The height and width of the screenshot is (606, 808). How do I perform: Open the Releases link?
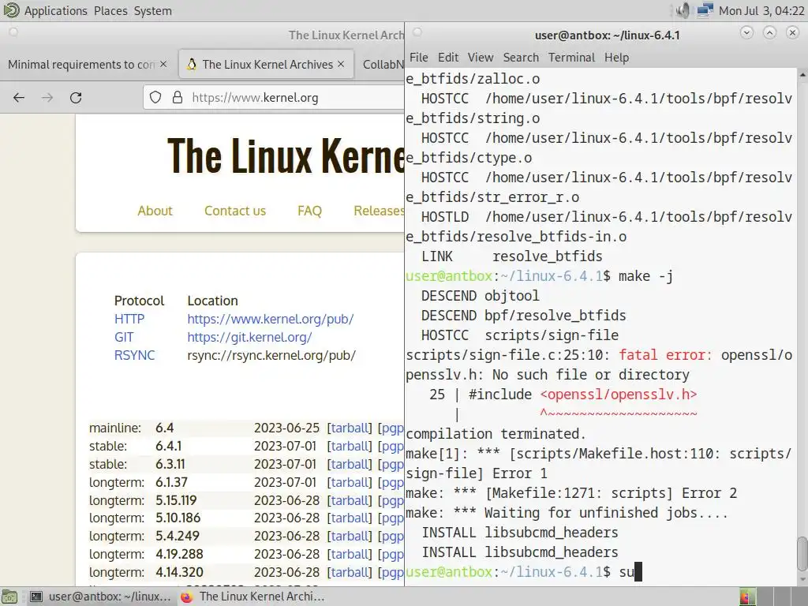tap(379, 211)
